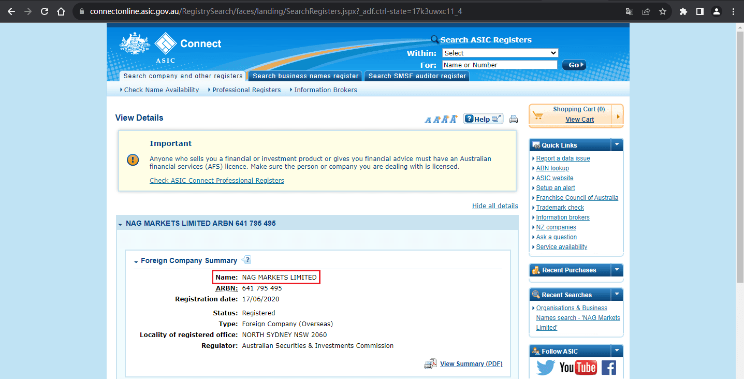Open the Service availability quick link

[561, 247]
